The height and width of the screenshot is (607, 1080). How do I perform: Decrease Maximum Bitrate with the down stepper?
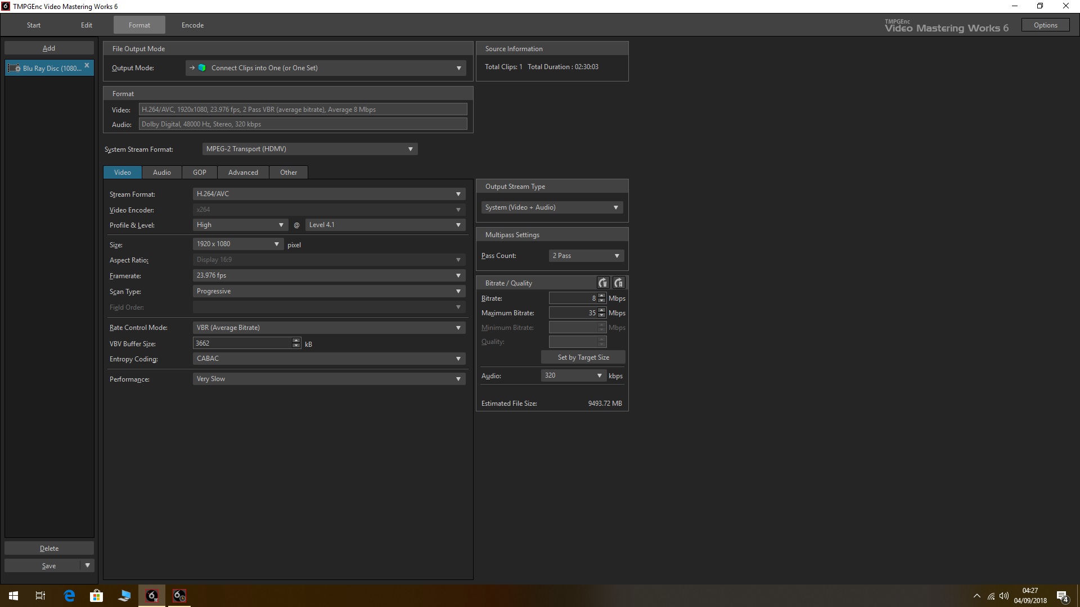pos(602,316)
